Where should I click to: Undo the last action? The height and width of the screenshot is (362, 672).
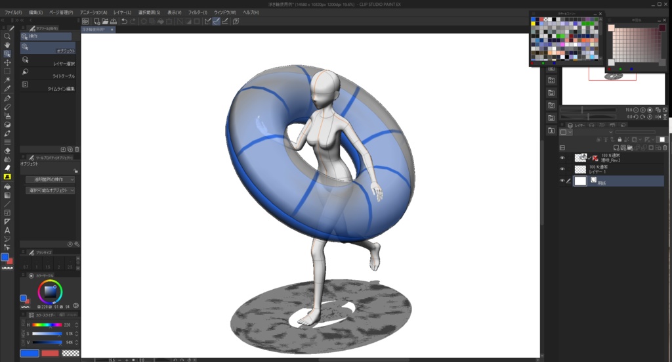point(124,21)
